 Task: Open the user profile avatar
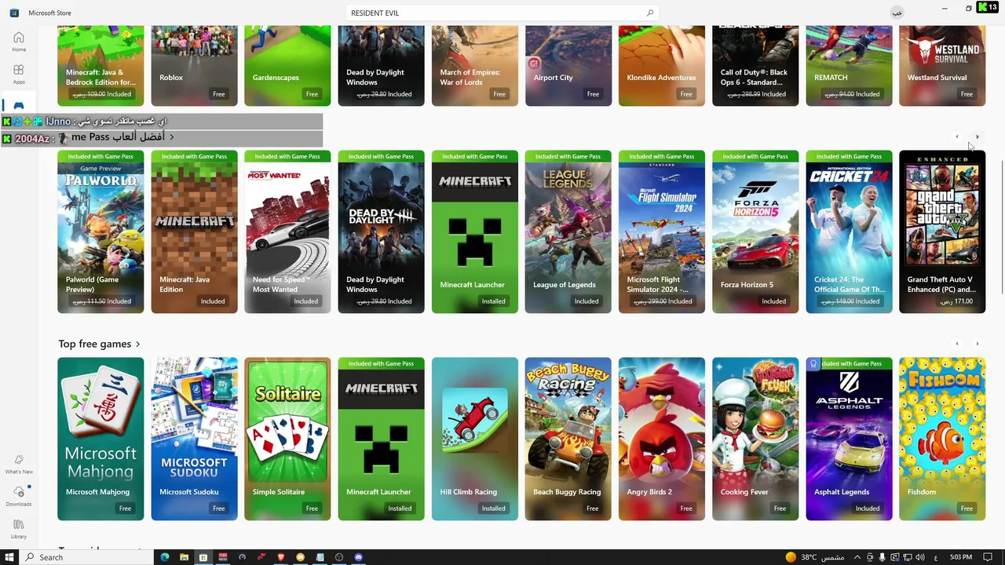[897, 13]
